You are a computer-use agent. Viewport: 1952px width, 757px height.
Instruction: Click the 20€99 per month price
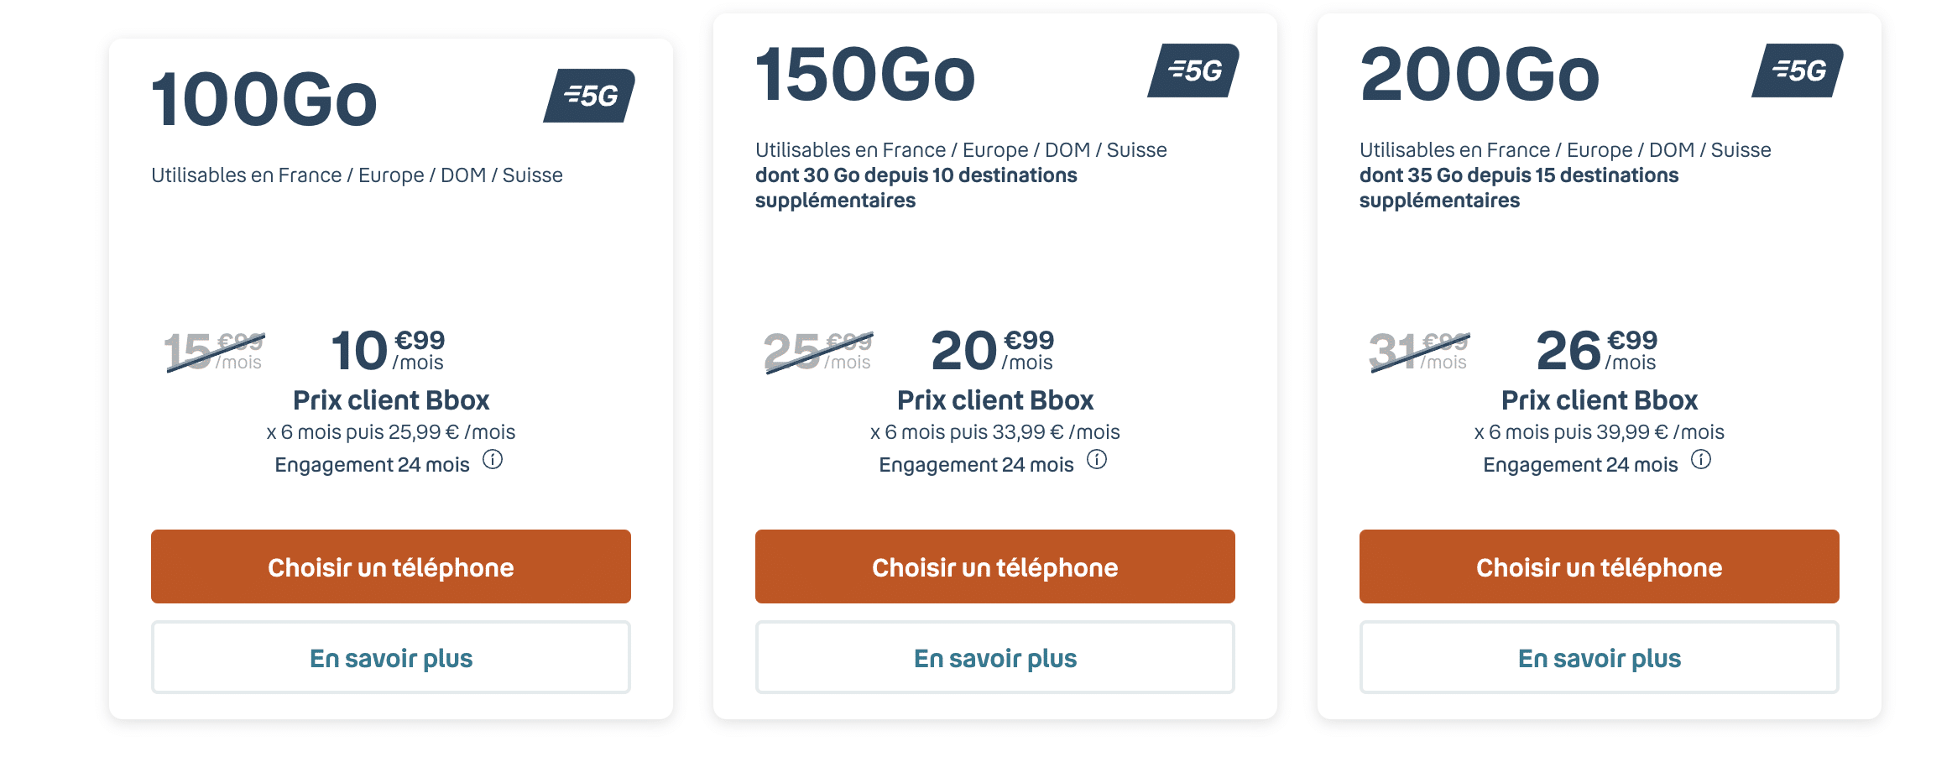click(992, 350)
